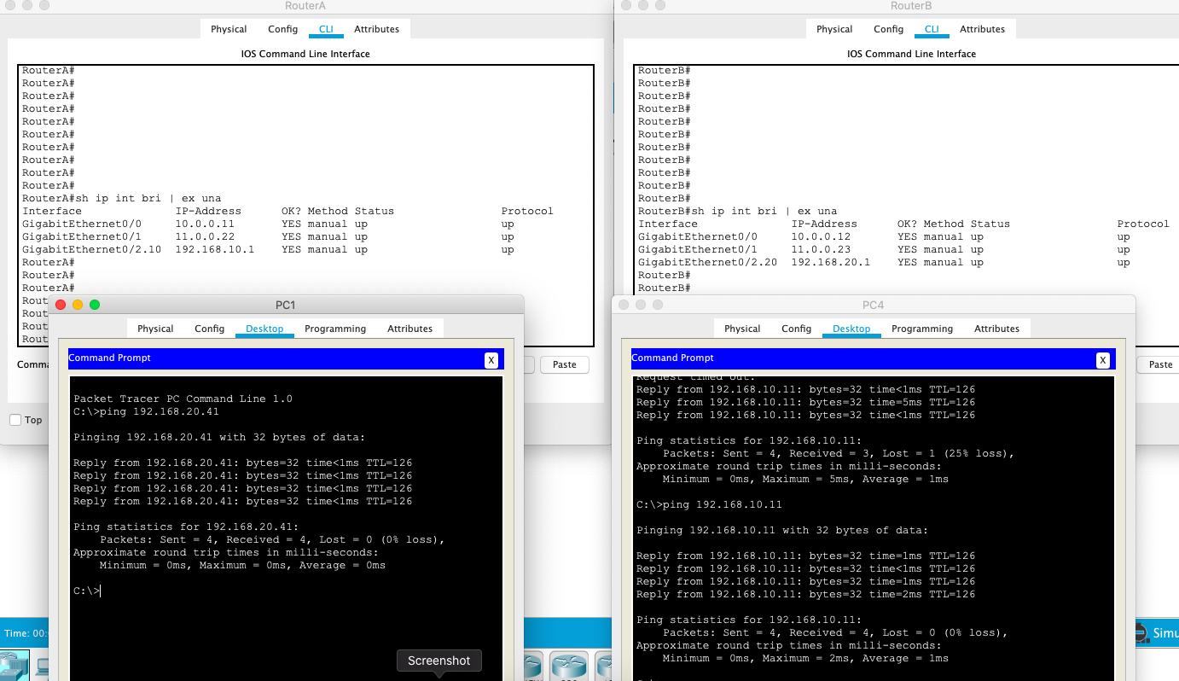Switch to the Config tab on RouterA
Screen dimensions: 1179x681
click(x=282, y=28)
